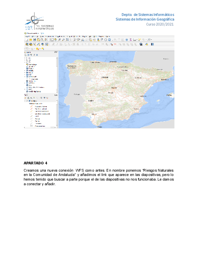Click the Browser panel vertical scrollbar
Screen dimensions: 198x279
pos(57,74)
